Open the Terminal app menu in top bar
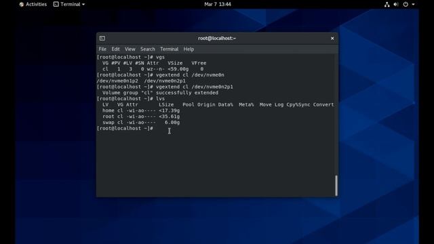Image resolution: width=434 pixels, height=244 pixels. (x=69, y=4)
